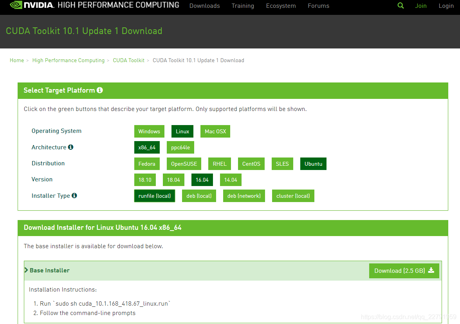The image size is (460, 324).
Task: Choose ppc64le architecture
Action: (x=180, y=147)
